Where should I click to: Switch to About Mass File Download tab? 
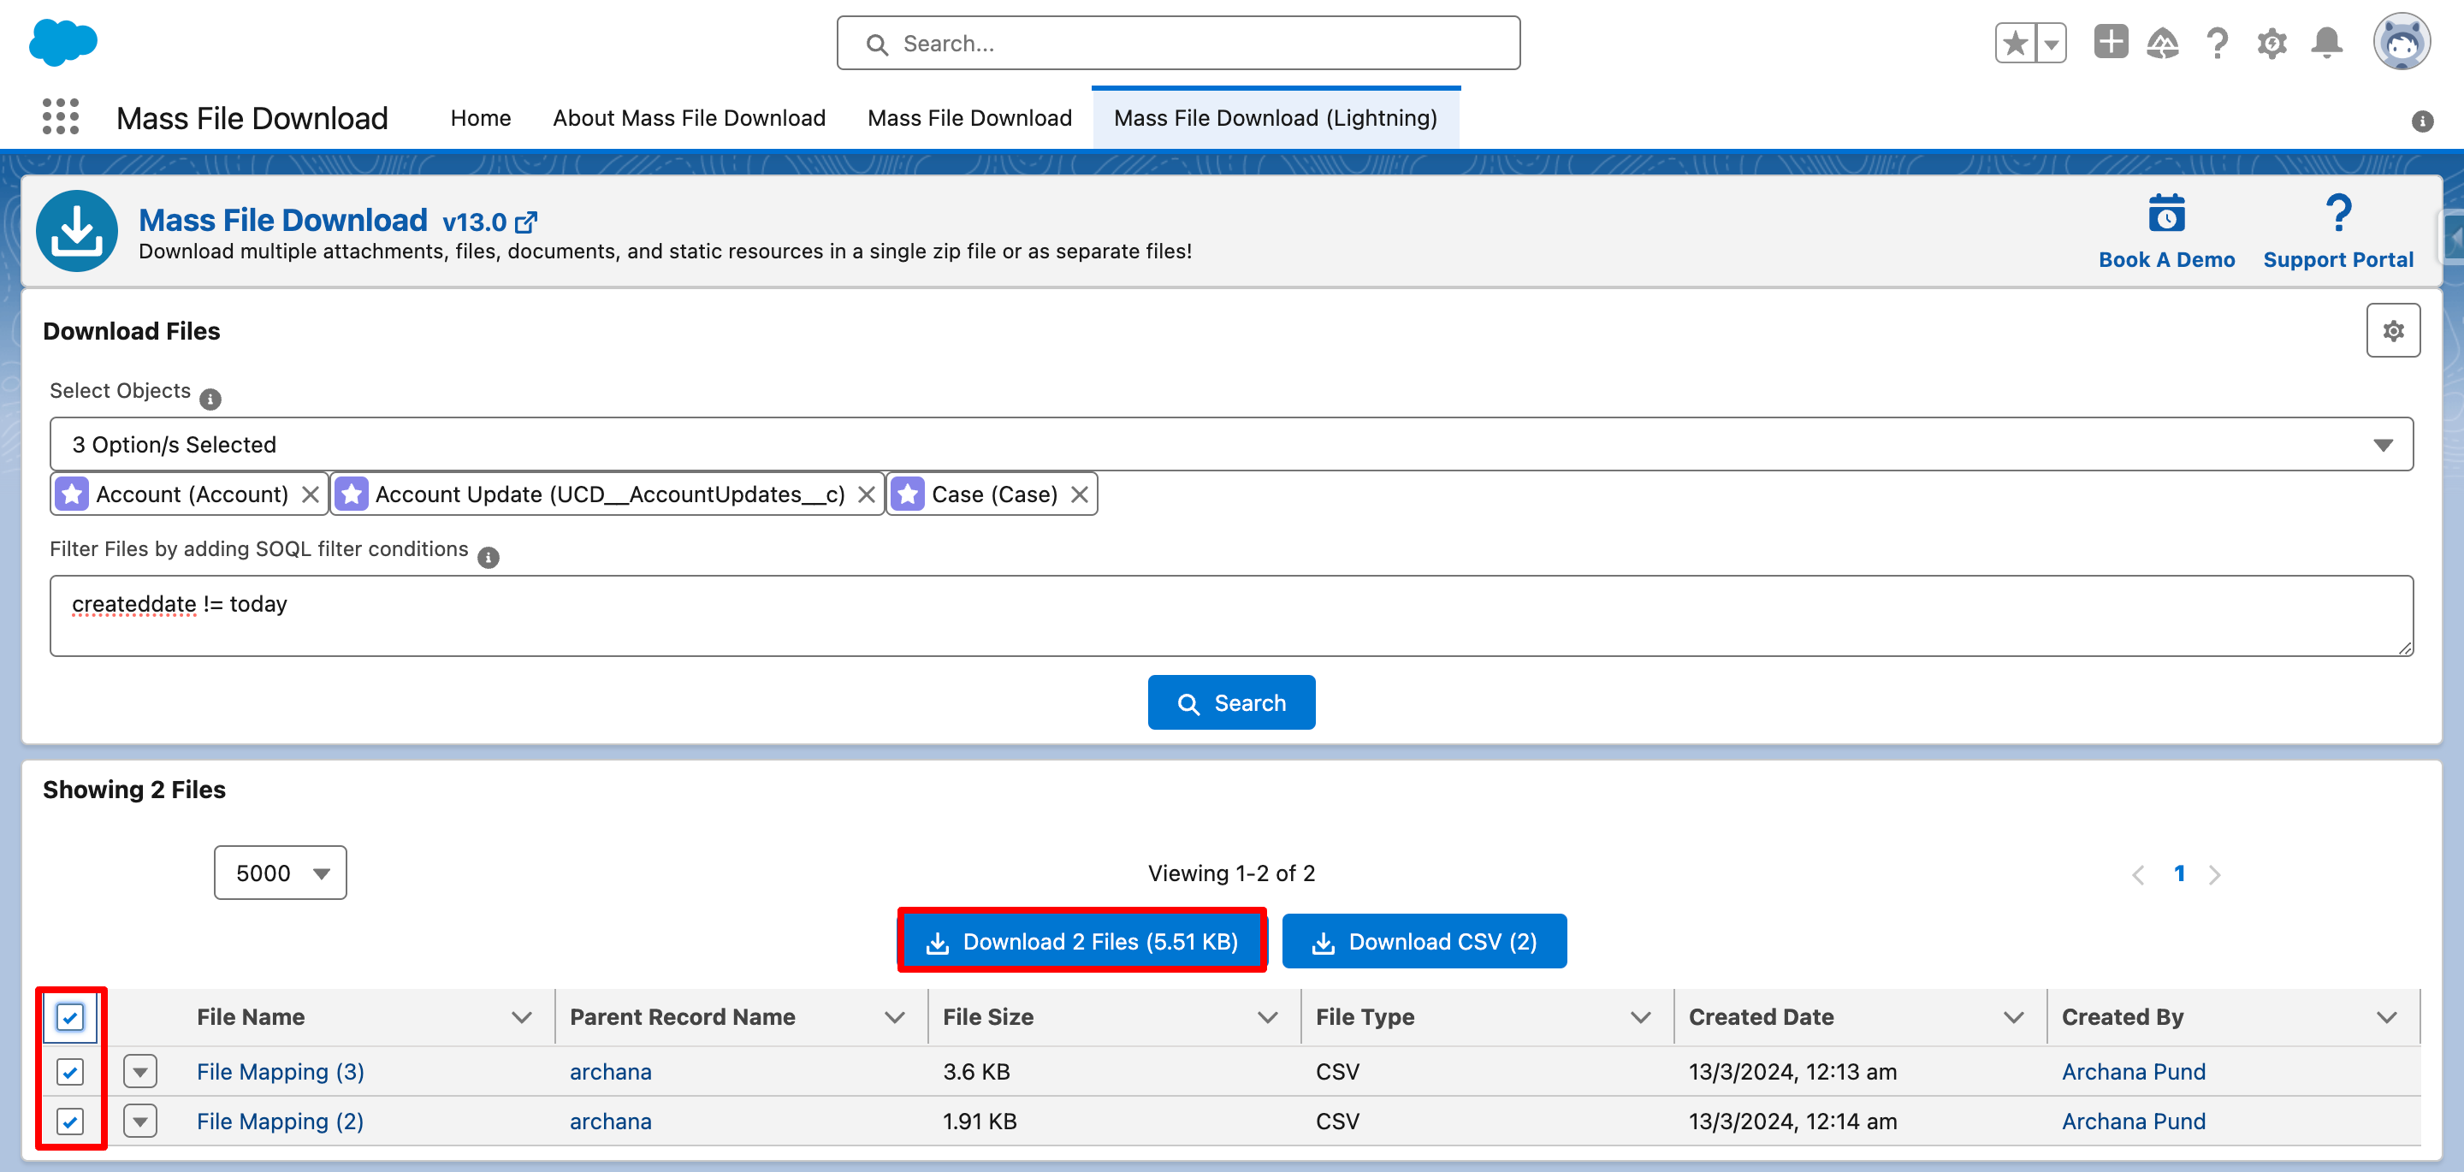click(x=689, y=118)
